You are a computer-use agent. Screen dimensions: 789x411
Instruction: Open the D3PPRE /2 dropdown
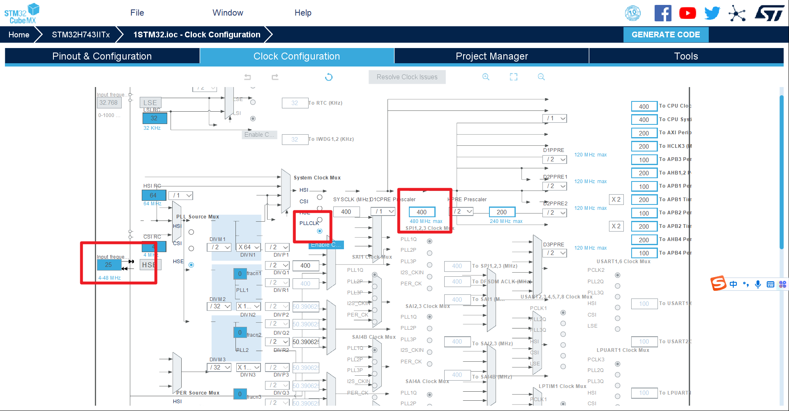(x=555, y=253)
